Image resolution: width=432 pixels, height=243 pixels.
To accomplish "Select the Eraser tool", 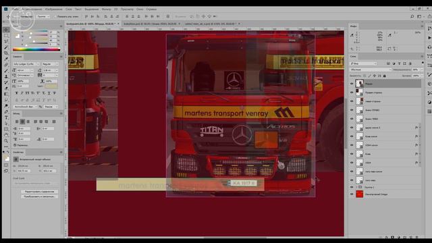I will click(6, 88).
